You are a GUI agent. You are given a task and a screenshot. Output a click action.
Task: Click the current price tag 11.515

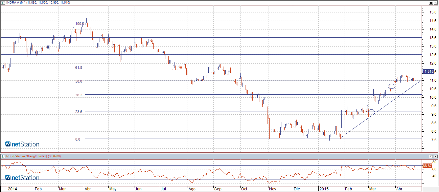coord(428,71)
